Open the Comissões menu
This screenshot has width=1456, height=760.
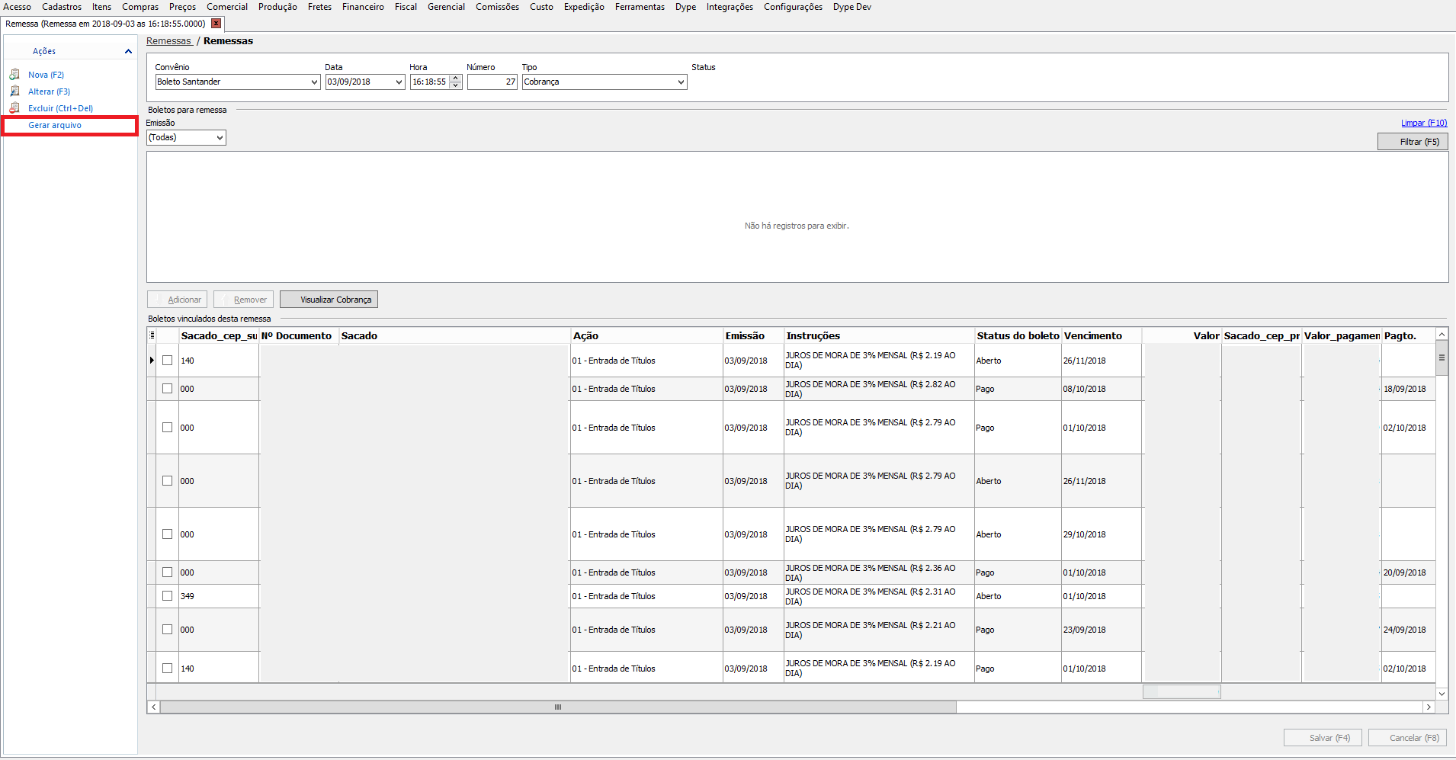pyautogui.click(x=497, y=7)
